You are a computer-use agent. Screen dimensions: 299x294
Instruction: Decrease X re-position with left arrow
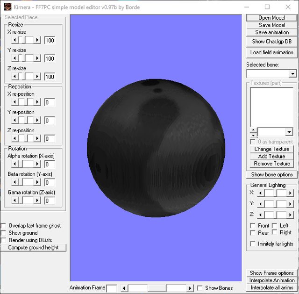14,102
